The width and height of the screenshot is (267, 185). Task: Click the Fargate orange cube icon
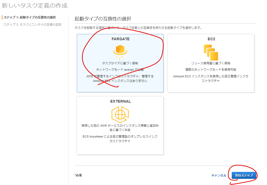click(120, 52)
